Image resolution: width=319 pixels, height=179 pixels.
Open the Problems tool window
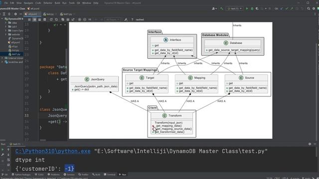[x=54, y=175]
